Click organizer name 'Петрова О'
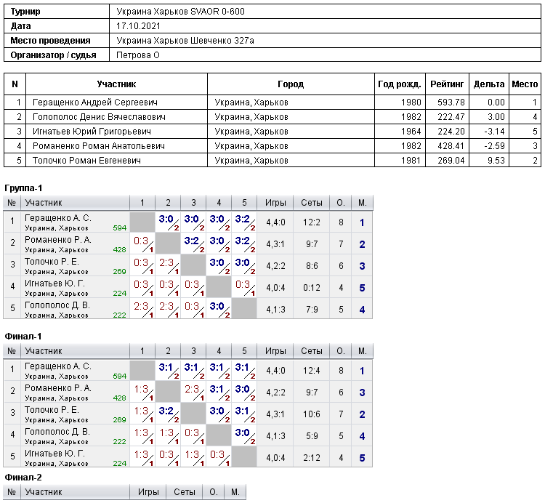The width and height of the screenshot is (545, 503). point(137,55)
